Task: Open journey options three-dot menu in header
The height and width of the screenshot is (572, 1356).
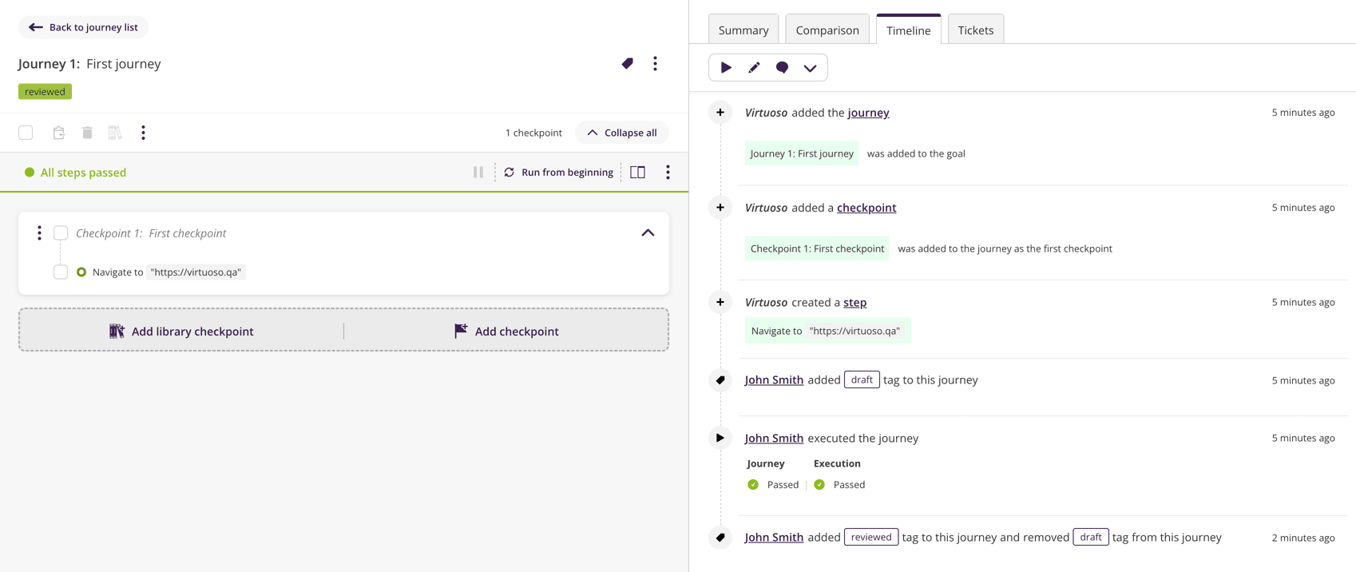Action: point(655,64)
